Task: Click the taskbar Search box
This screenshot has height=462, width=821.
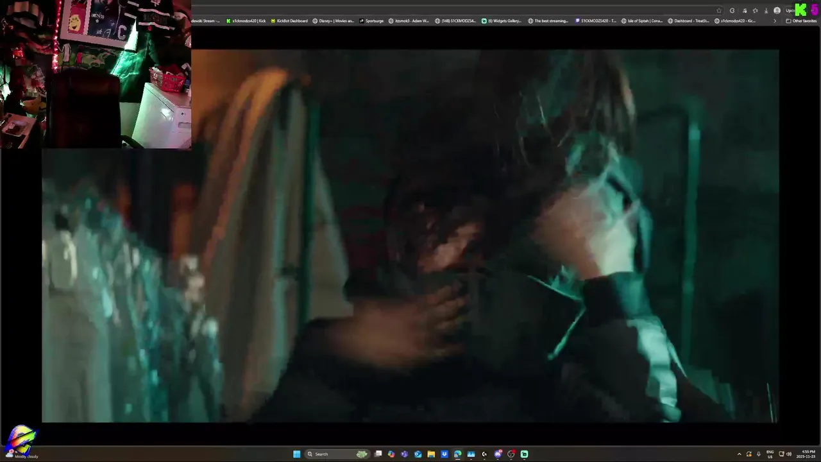Action: click(x=337, y=454)
